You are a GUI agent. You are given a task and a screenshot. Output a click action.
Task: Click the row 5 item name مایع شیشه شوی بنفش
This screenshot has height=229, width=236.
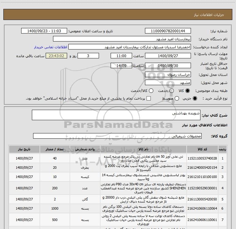[x=143, y=199]
